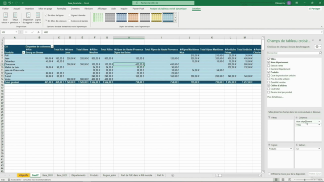The image size is (324, 182).
Task: Check the Quantité vendue field
Action: point(269,82)
